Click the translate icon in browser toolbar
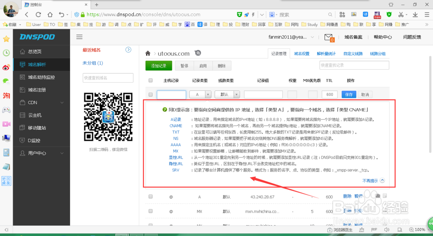This screenshot has height=236, width=433. click(x=365, y=14)
